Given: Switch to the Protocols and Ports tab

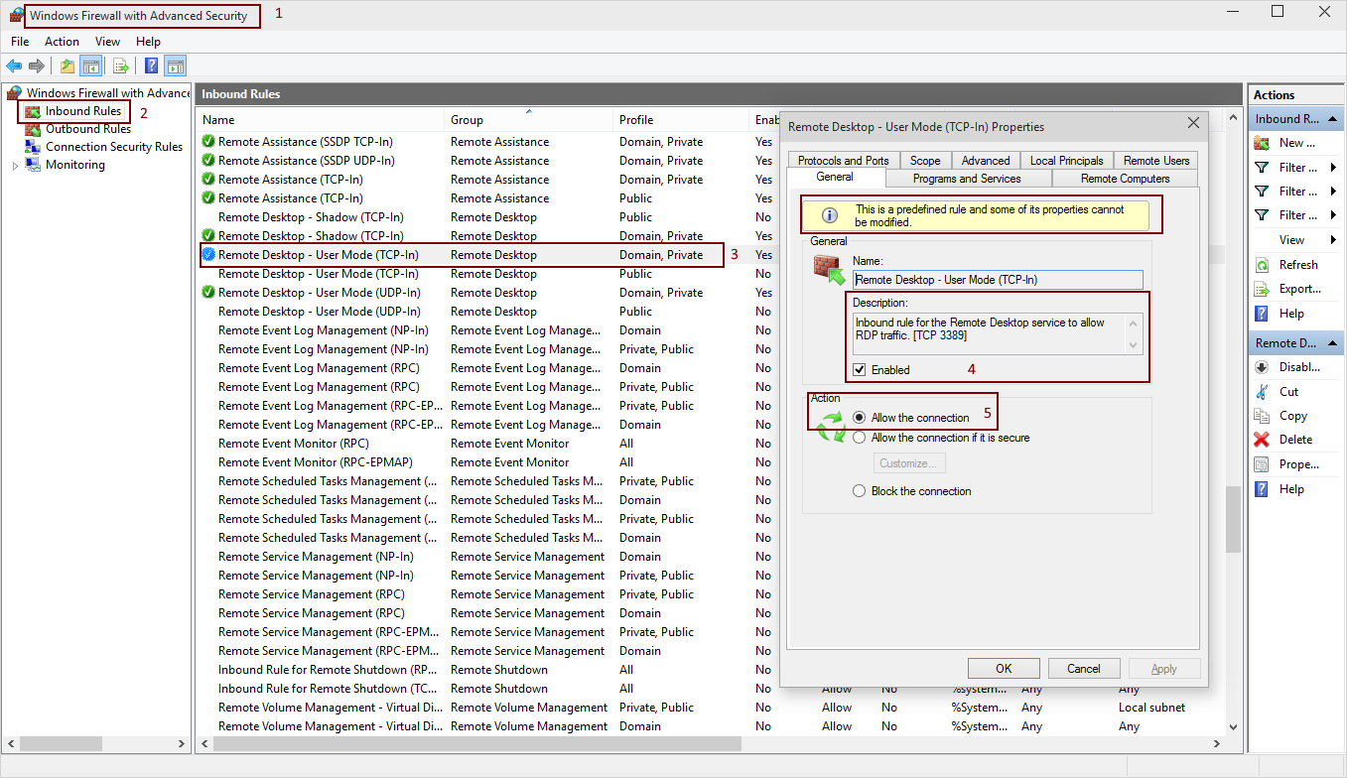Looking at the screenshot, I should click(843, 160).
